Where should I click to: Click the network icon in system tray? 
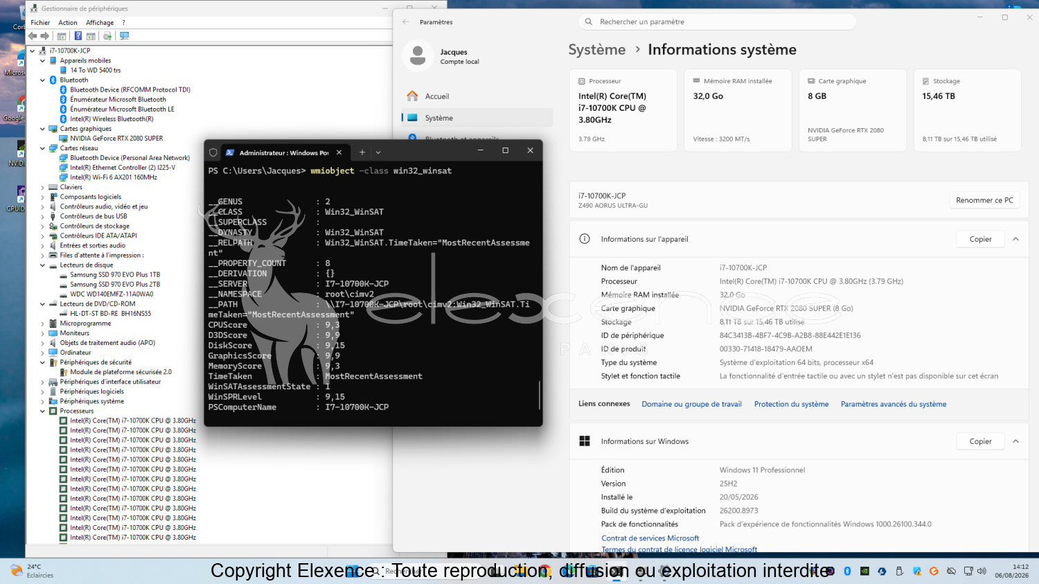click(968, 572)
